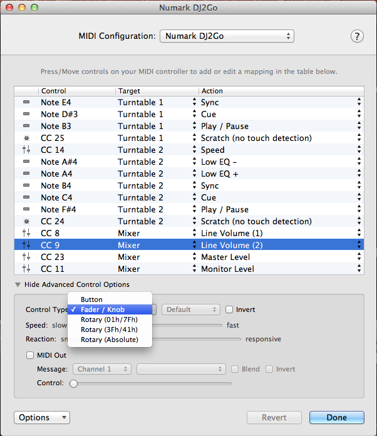Click the button icon in the Note A4 row
This screenshot has height=436, width=377.
pos(26,174)
